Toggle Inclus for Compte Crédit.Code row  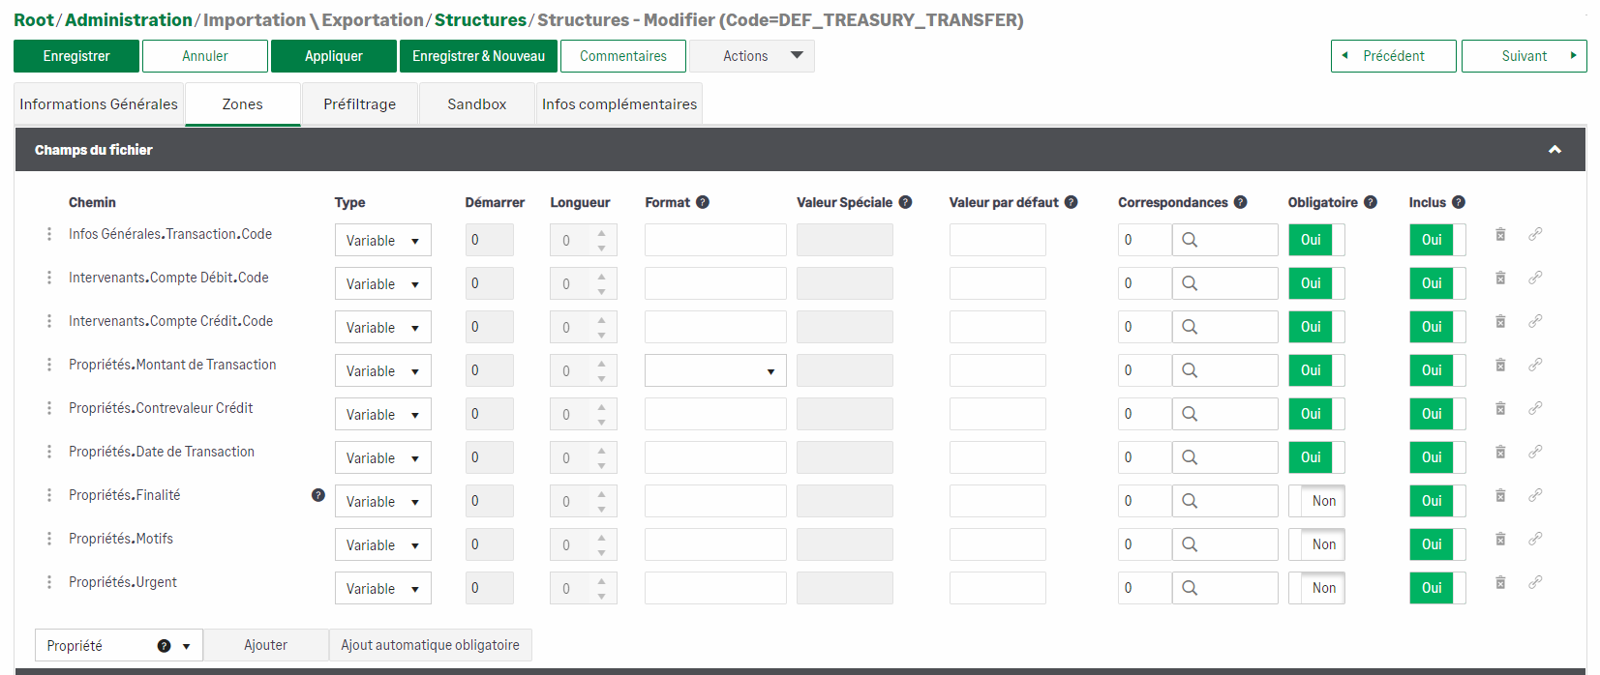click(x=1436, y=327)
